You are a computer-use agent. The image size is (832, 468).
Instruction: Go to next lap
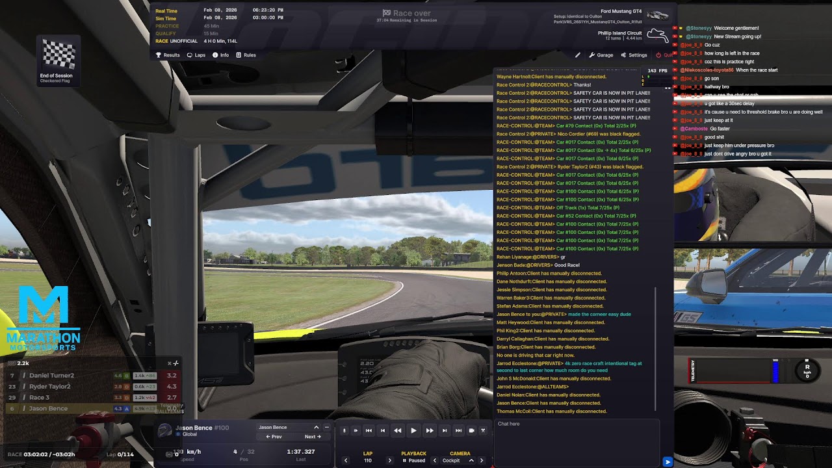[x=389, y=460]
